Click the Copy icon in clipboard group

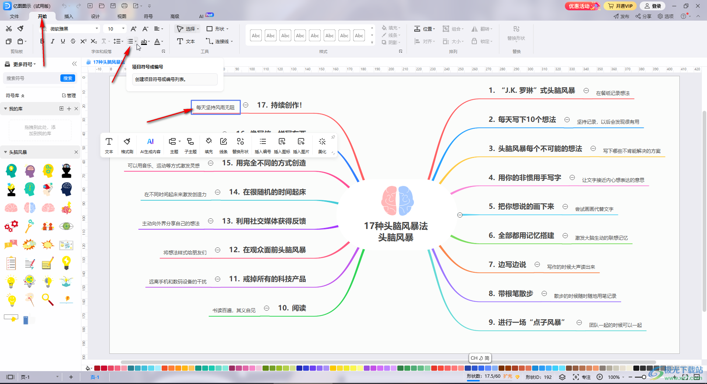(x=9, y=41)
